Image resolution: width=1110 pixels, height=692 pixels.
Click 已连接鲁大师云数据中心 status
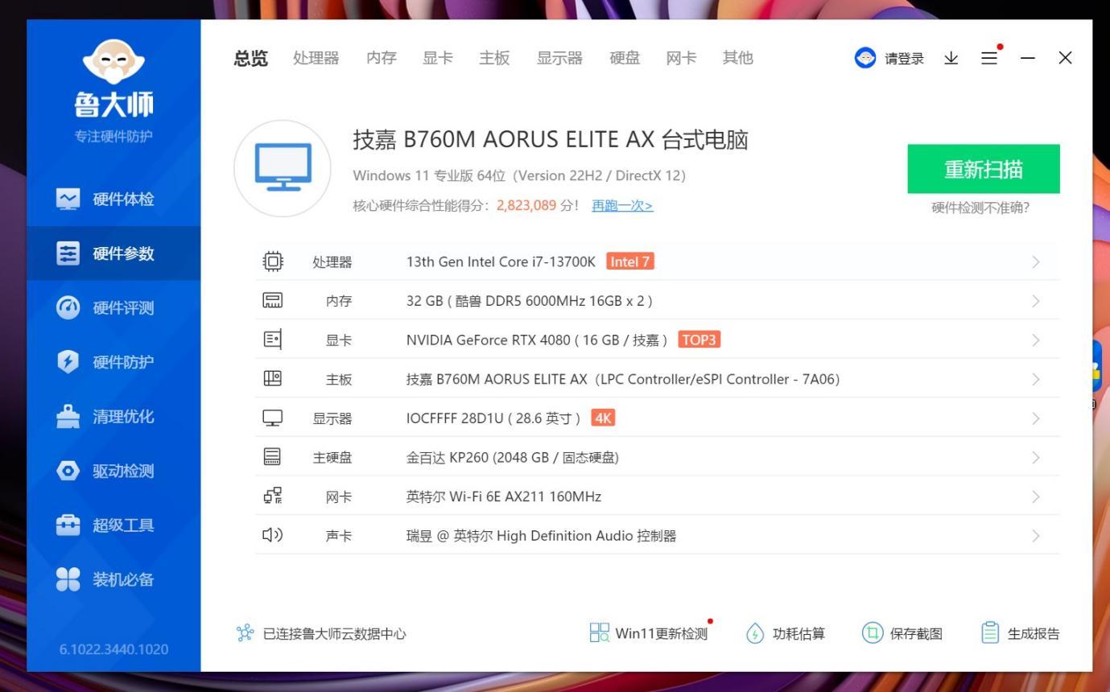pyautogui.click(x=335, y=634)
